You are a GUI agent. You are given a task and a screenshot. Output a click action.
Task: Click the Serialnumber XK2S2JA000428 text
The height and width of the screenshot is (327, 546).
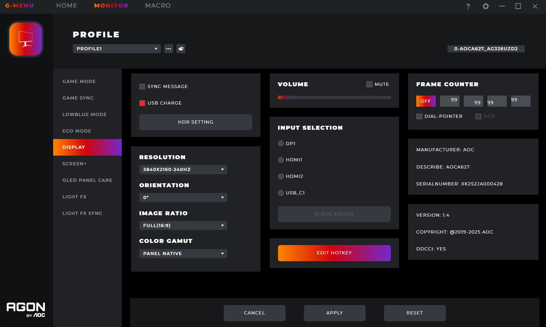coord(459,184)
